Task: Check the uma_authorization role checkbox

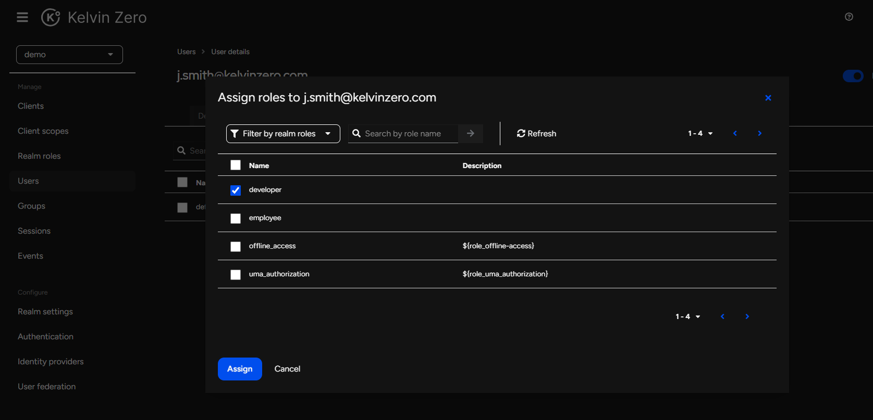Action: (236, 274)
